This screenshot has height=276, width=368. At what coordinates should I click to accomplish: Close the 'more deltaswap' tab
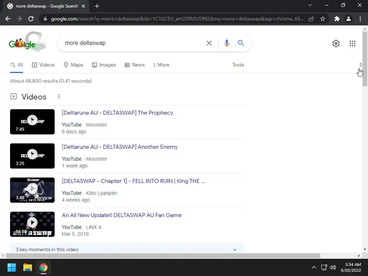pyautogui.click(x=83, y=6)
